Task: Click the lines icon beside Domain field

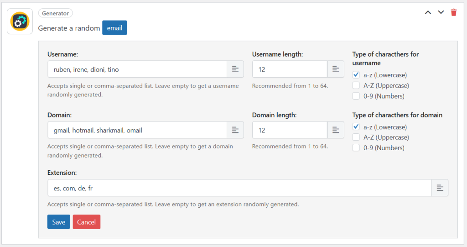Action: pyautogui.click(x=235, y=130)
